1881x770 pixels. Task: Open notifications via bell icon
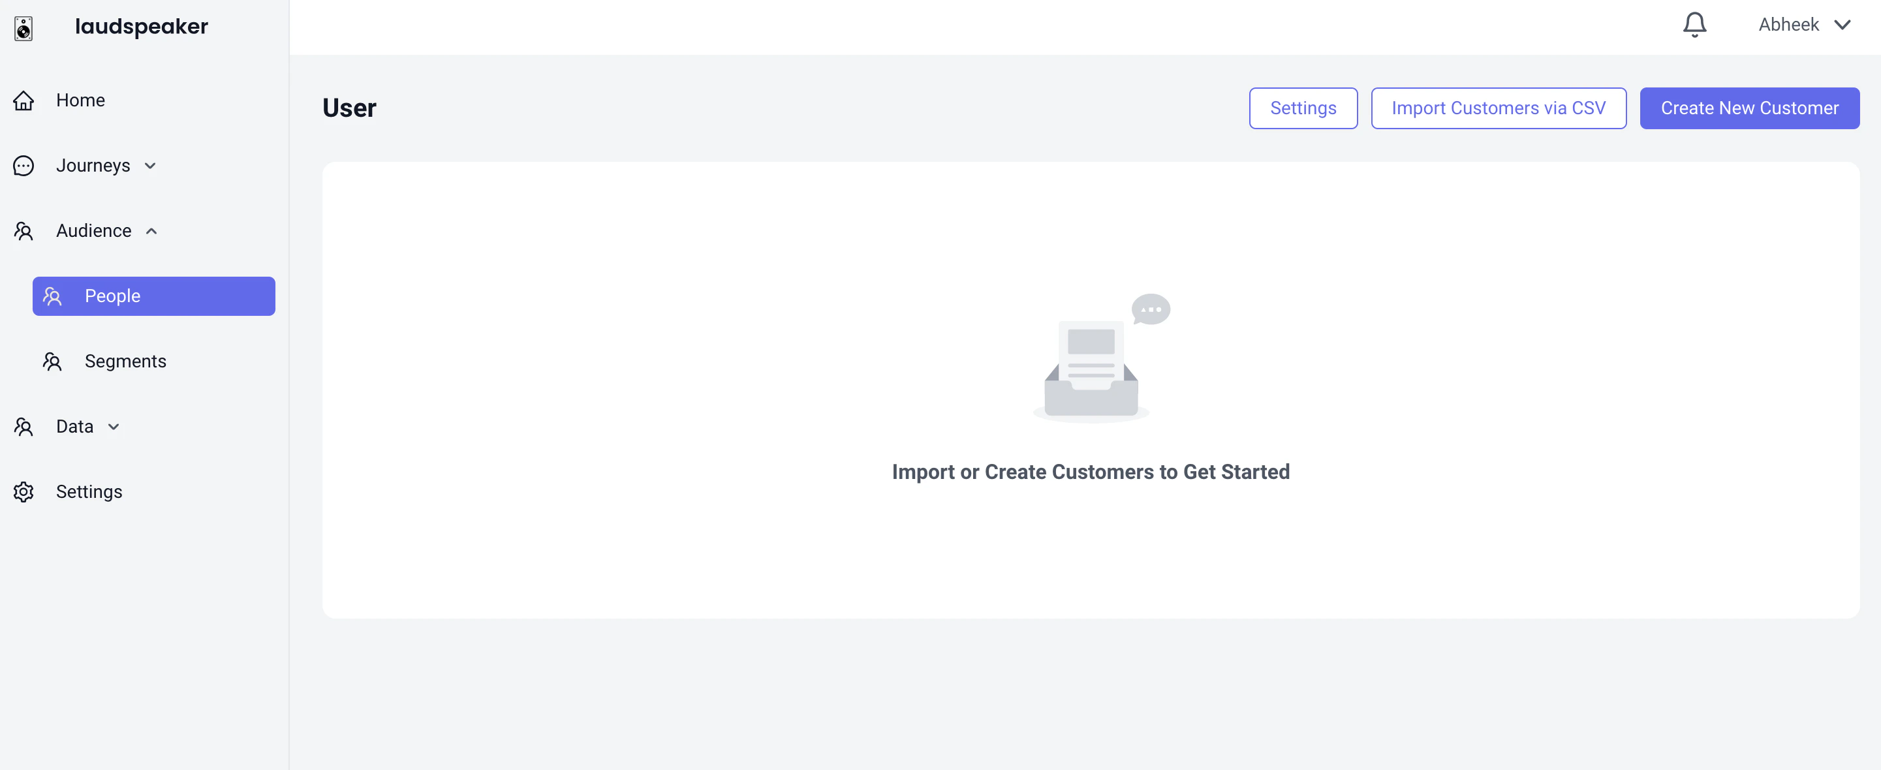point(1694,25)
